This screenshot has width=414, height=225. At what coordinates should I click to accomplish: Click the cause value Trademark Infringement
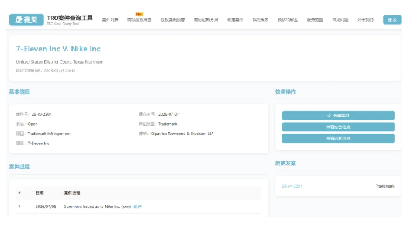[x=49, y=134]
